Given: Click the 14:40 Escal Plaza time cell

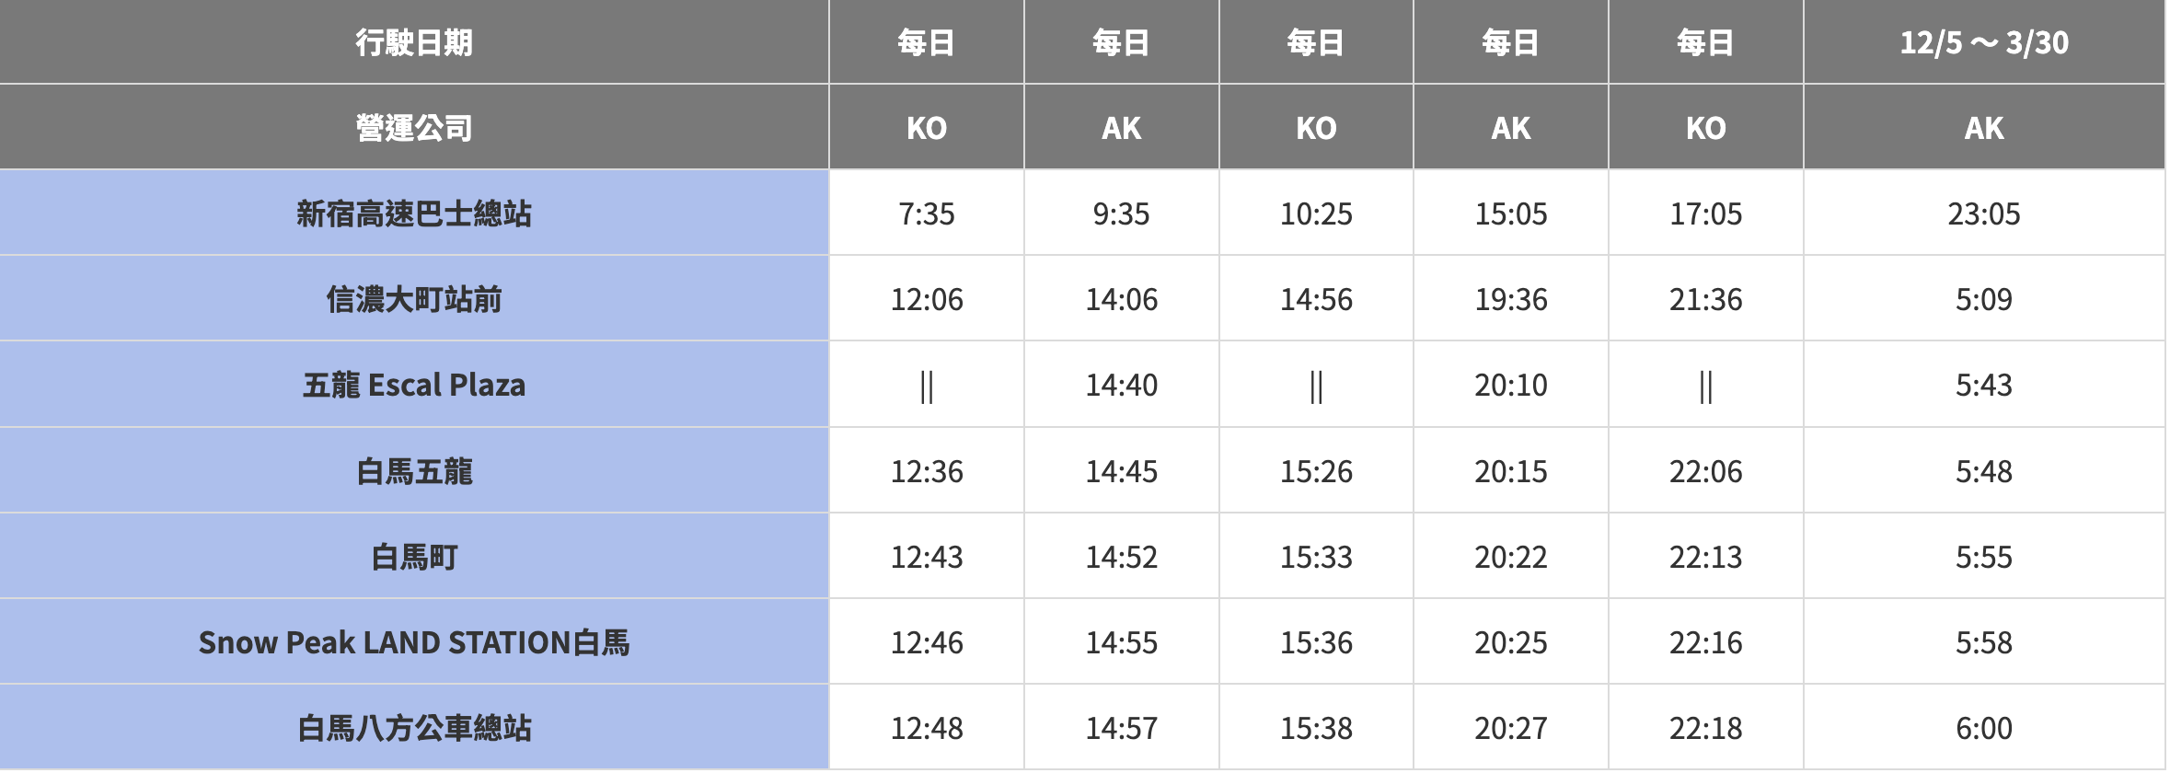Looking at the screenshot, I should click(1121, 385).
